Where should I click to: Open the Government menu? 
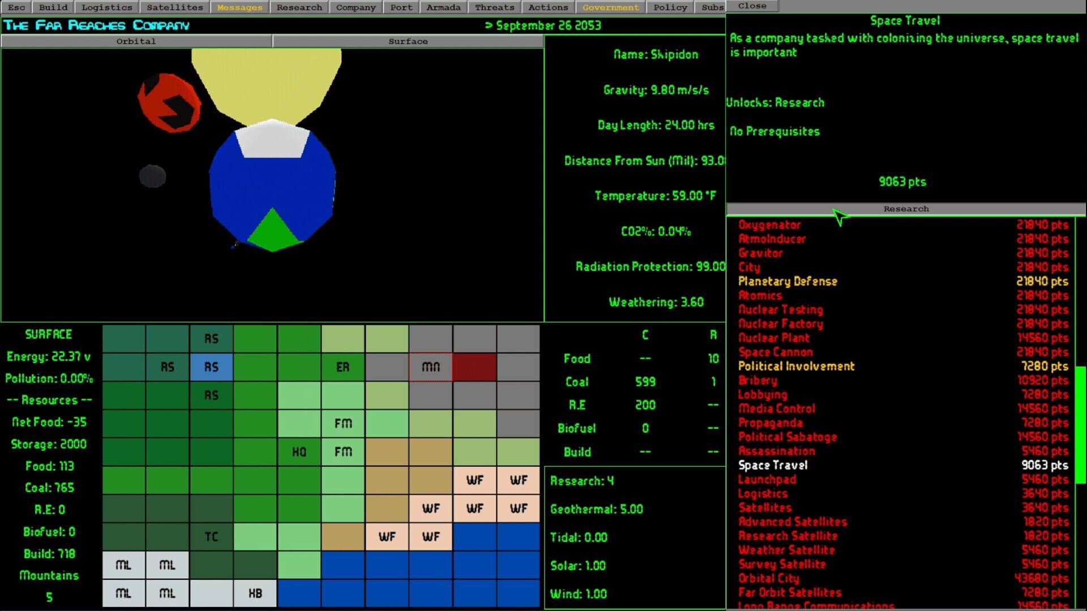click(x=610, y=7)
